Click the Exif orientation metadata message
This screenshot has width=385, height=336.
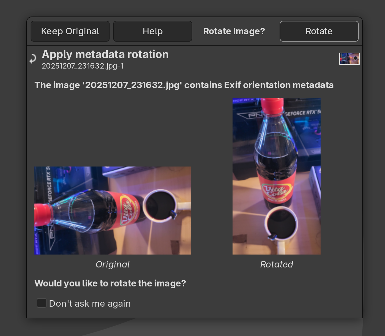pos(184,85)
